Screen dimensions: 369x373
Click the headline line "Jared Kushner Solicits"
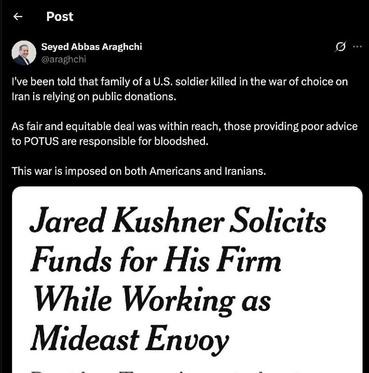coord(178,222)
